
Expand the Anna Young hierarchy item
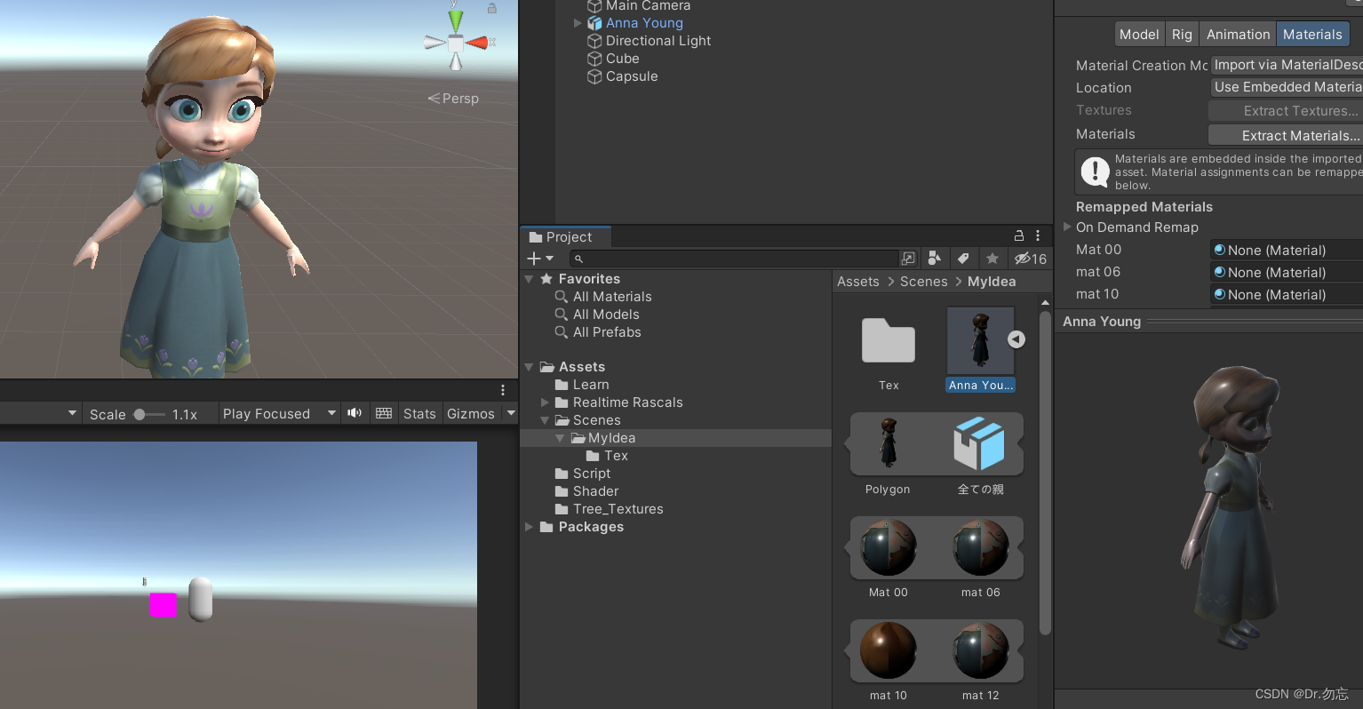[x=578, y=23]
